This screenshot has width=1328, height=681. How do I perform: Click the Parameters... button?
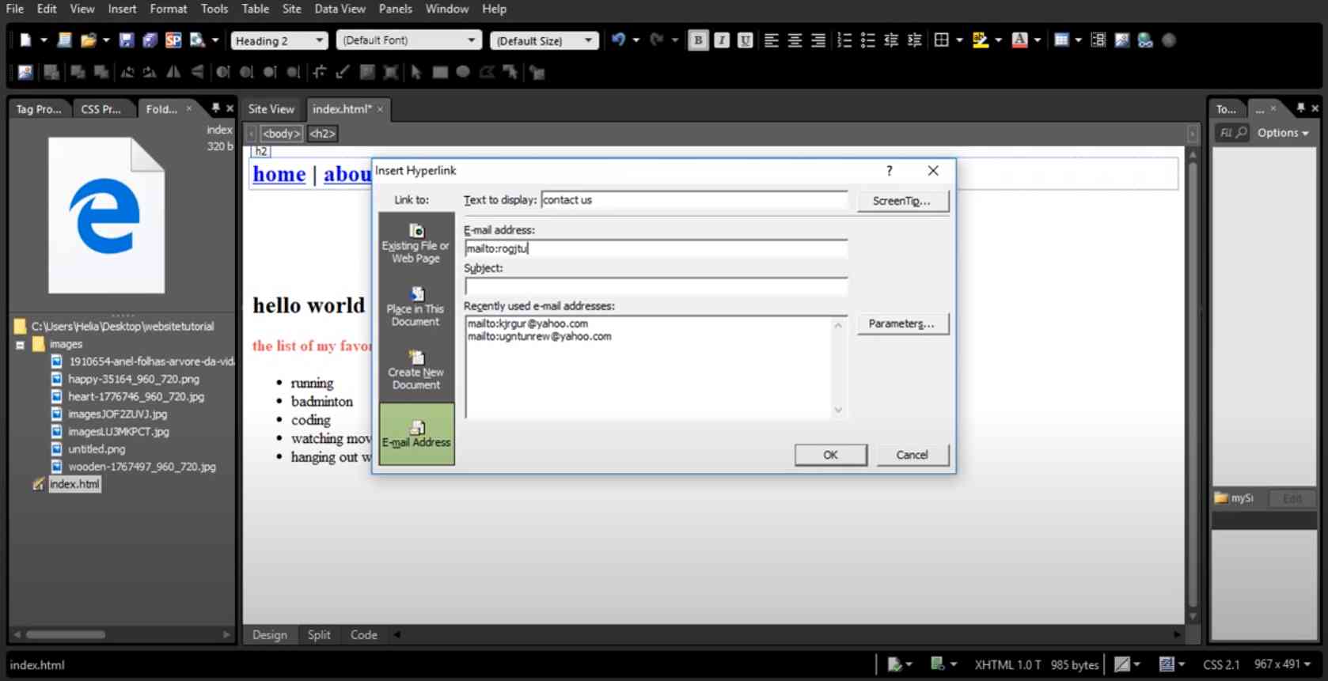[902, 323]
